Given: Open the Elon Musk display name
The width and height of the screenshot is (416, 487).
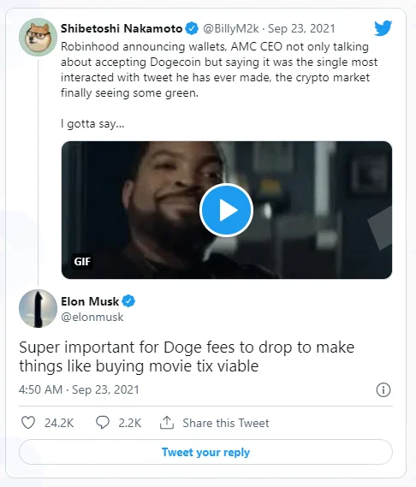Looking at the screenshot, I should click(90, 301).
